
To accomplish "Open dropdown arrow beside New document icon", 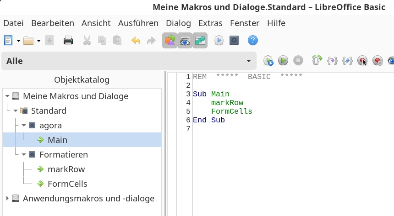I will tap(18, 41).
